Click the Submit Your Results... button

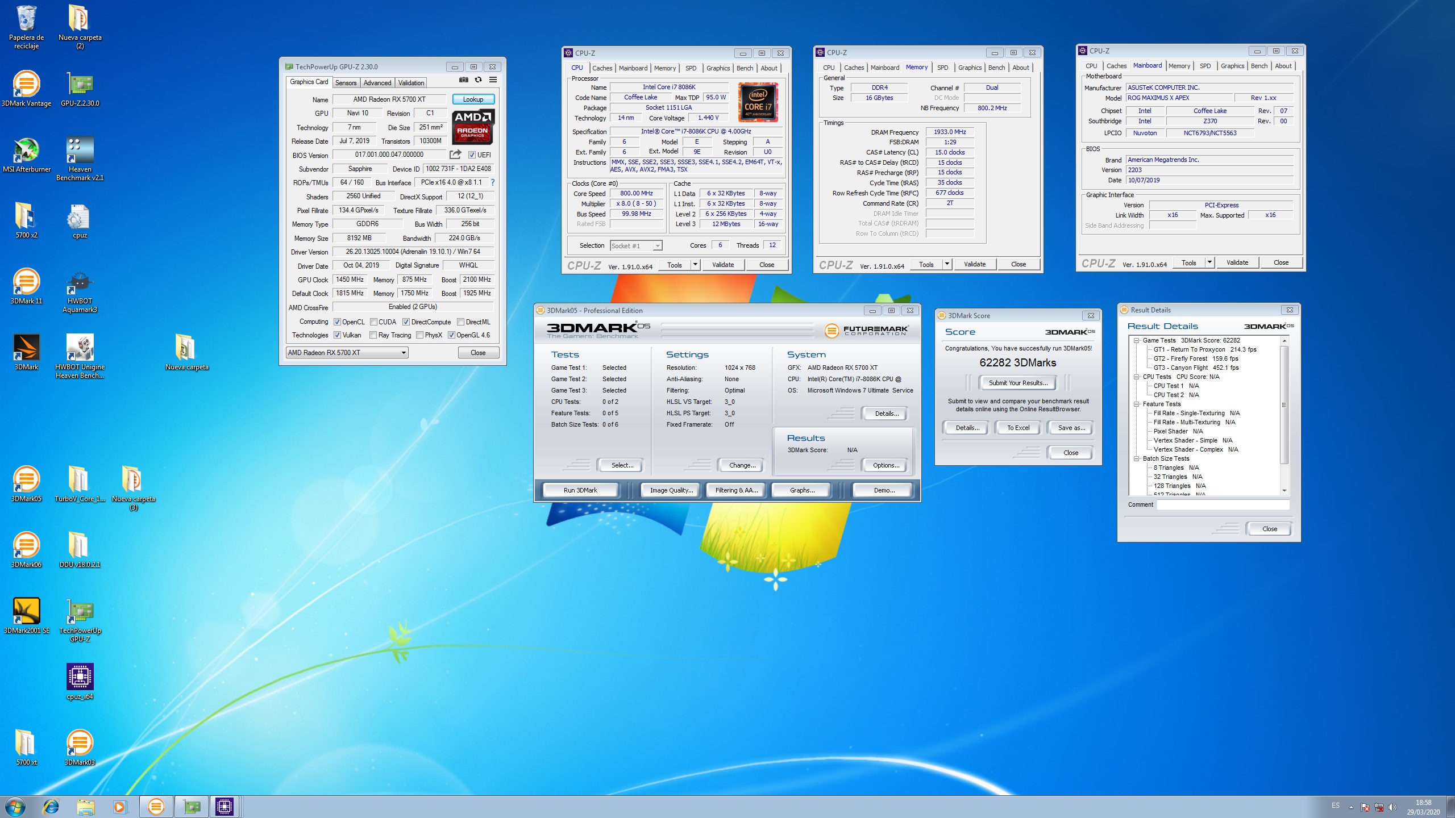[1018, 383]
